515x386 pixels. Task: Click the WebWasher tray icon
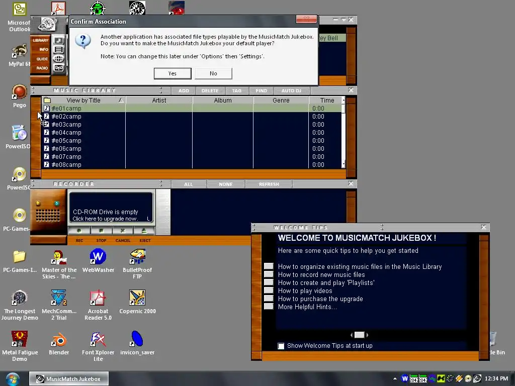[405, 378]
